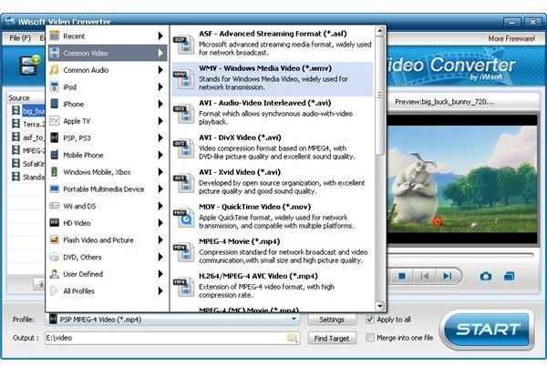Expand the Common Audio submenu arrow
Image resolution: width=547 pixels, height=366 pixels.
click(x=160, y=70)
